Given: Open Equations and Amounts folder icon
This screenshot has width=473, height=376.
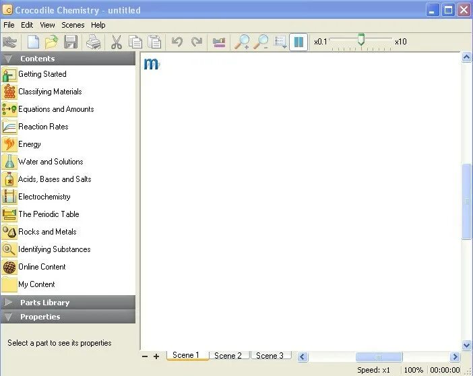Looking at the screenshot, I should coord(9,109).
